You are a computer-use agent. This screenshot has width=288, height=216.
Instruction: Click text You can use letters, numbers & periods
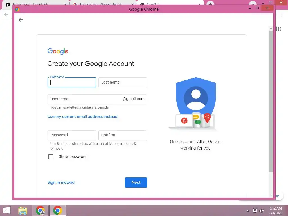point(79,107)
